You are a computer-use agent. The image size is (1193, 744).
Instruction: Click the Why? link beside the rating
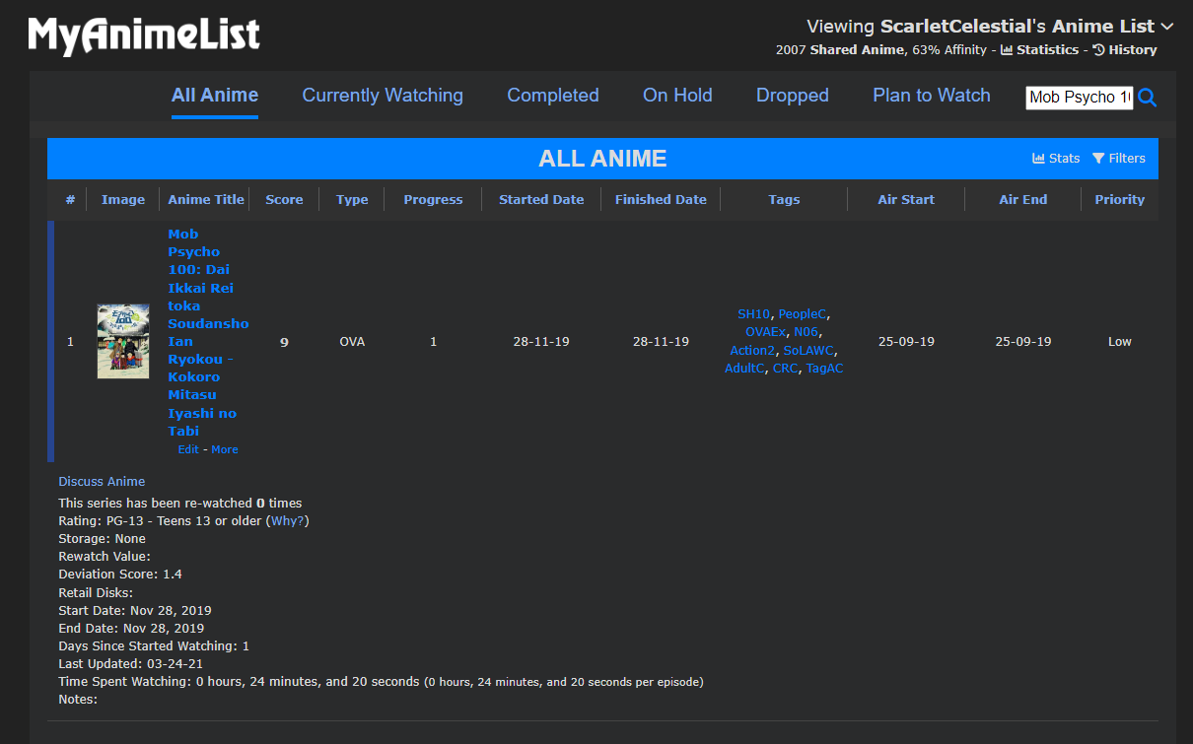tap(288, 520)
